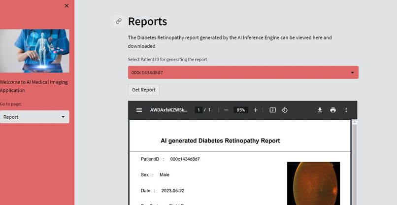Rotate the PDF with the rotate icon
This screenshot has height=205, width=397.
[285, 110]
